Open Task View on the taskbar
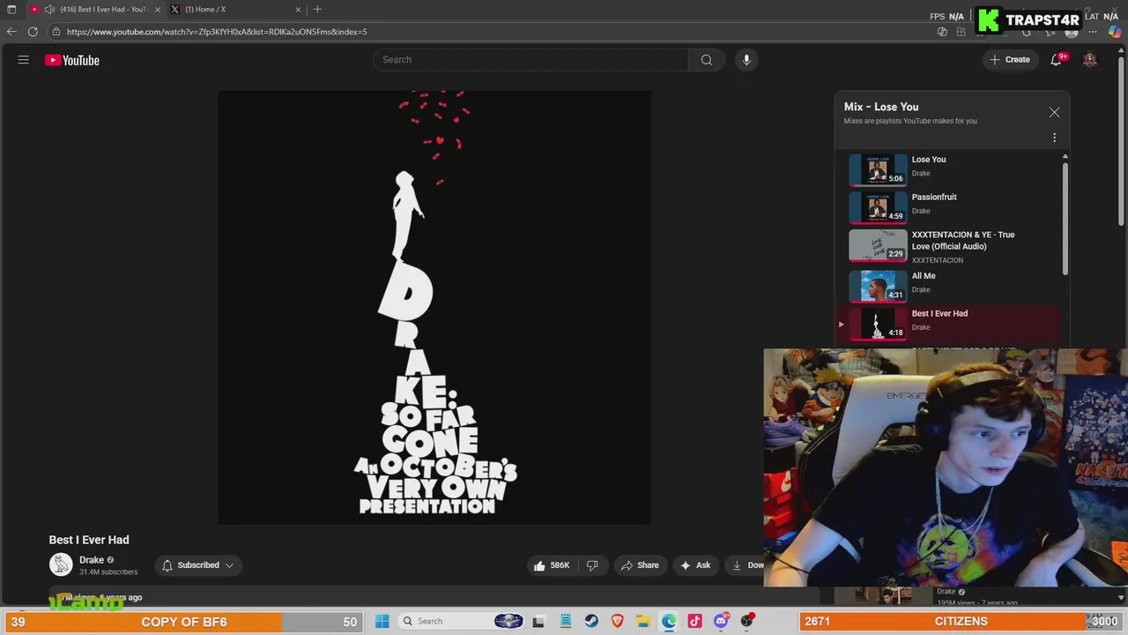The image size is (1128, 635). pyautogui.click(x=538, y=621)
